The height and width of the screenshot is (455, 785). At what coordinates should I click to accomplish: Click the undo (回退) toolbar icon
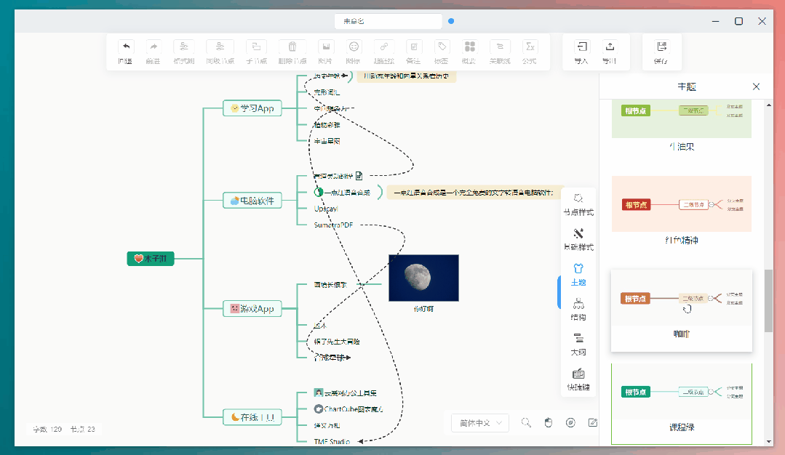point(125,47)
